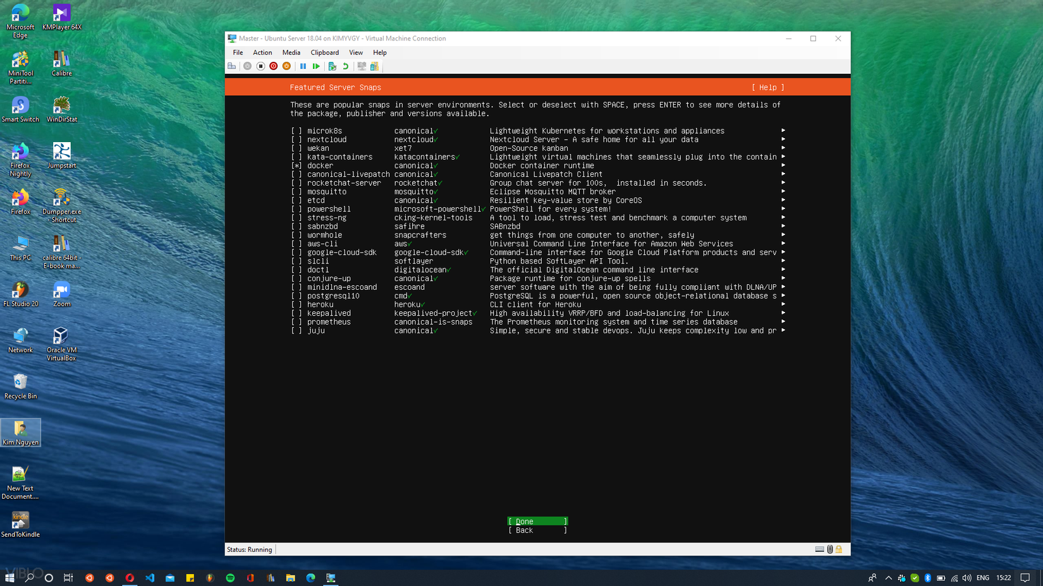Open Spotify from the taskbar
The image size is (1043, 586).
[230, 578]
